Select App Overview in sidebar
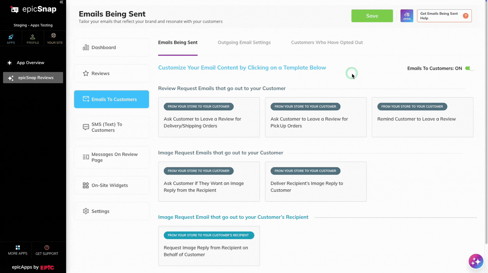Screen dimensions: 488x273 33,63
